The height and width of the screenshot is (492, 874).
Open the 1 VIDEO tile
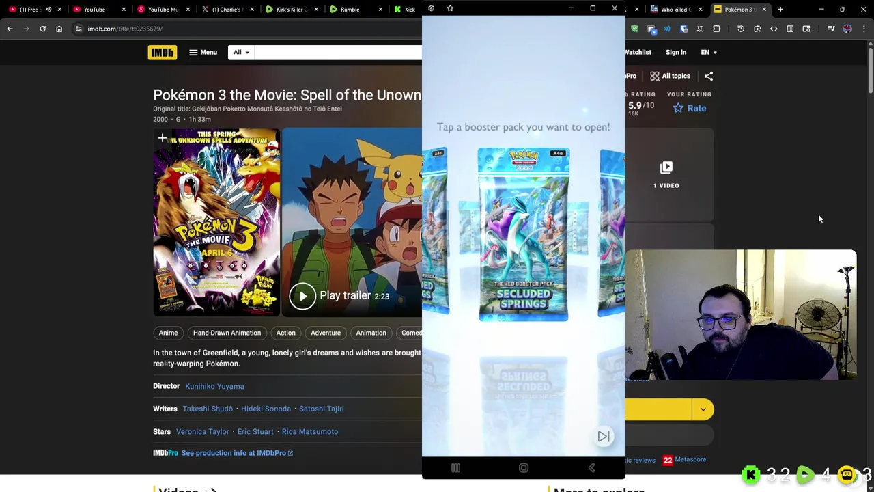tap(666, 174)
